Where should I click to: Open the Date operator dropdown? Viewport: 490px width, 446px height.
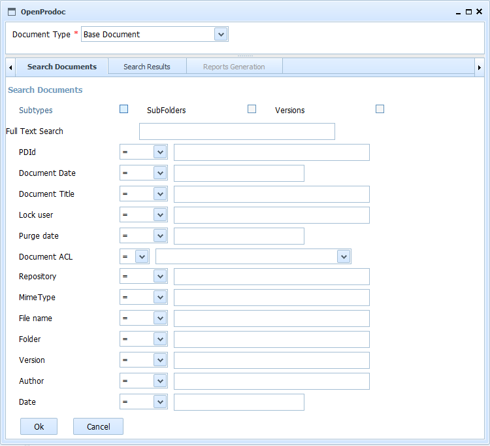160,402
